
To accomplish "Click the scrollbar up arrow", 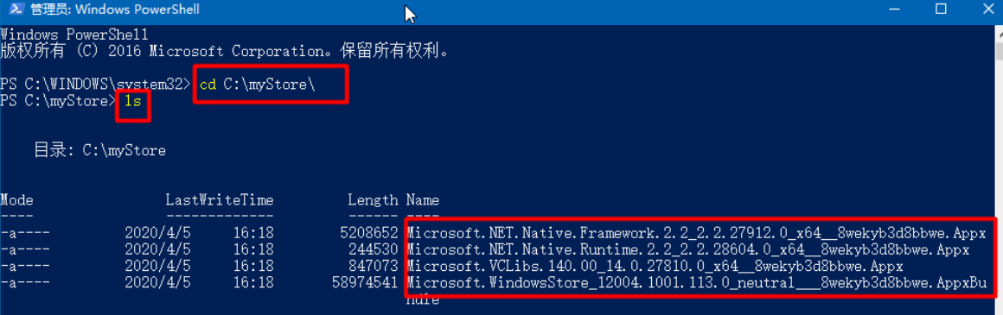I will (x=999, y=33).
